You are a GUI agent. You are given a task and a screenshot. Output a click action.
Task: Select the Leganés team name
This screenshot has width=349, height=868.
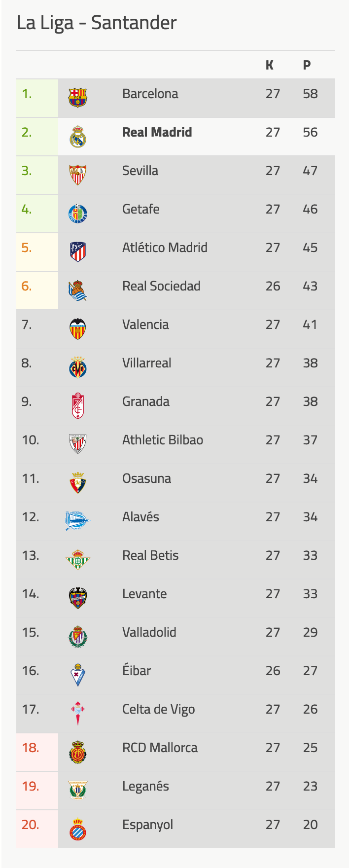pos(145,787)
